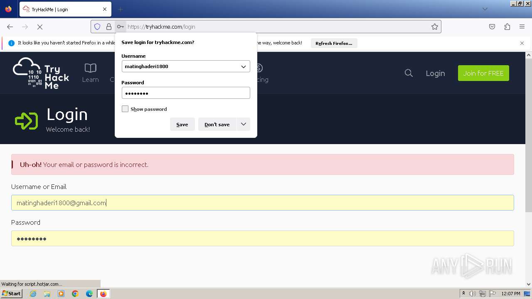Click the address bar URL
532x299 pixels.
tap(161, 27)
